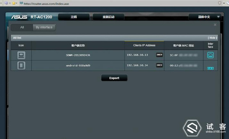Click the browser favorites star icon
The width and height of the screenshot is (229, 139).
14,3
